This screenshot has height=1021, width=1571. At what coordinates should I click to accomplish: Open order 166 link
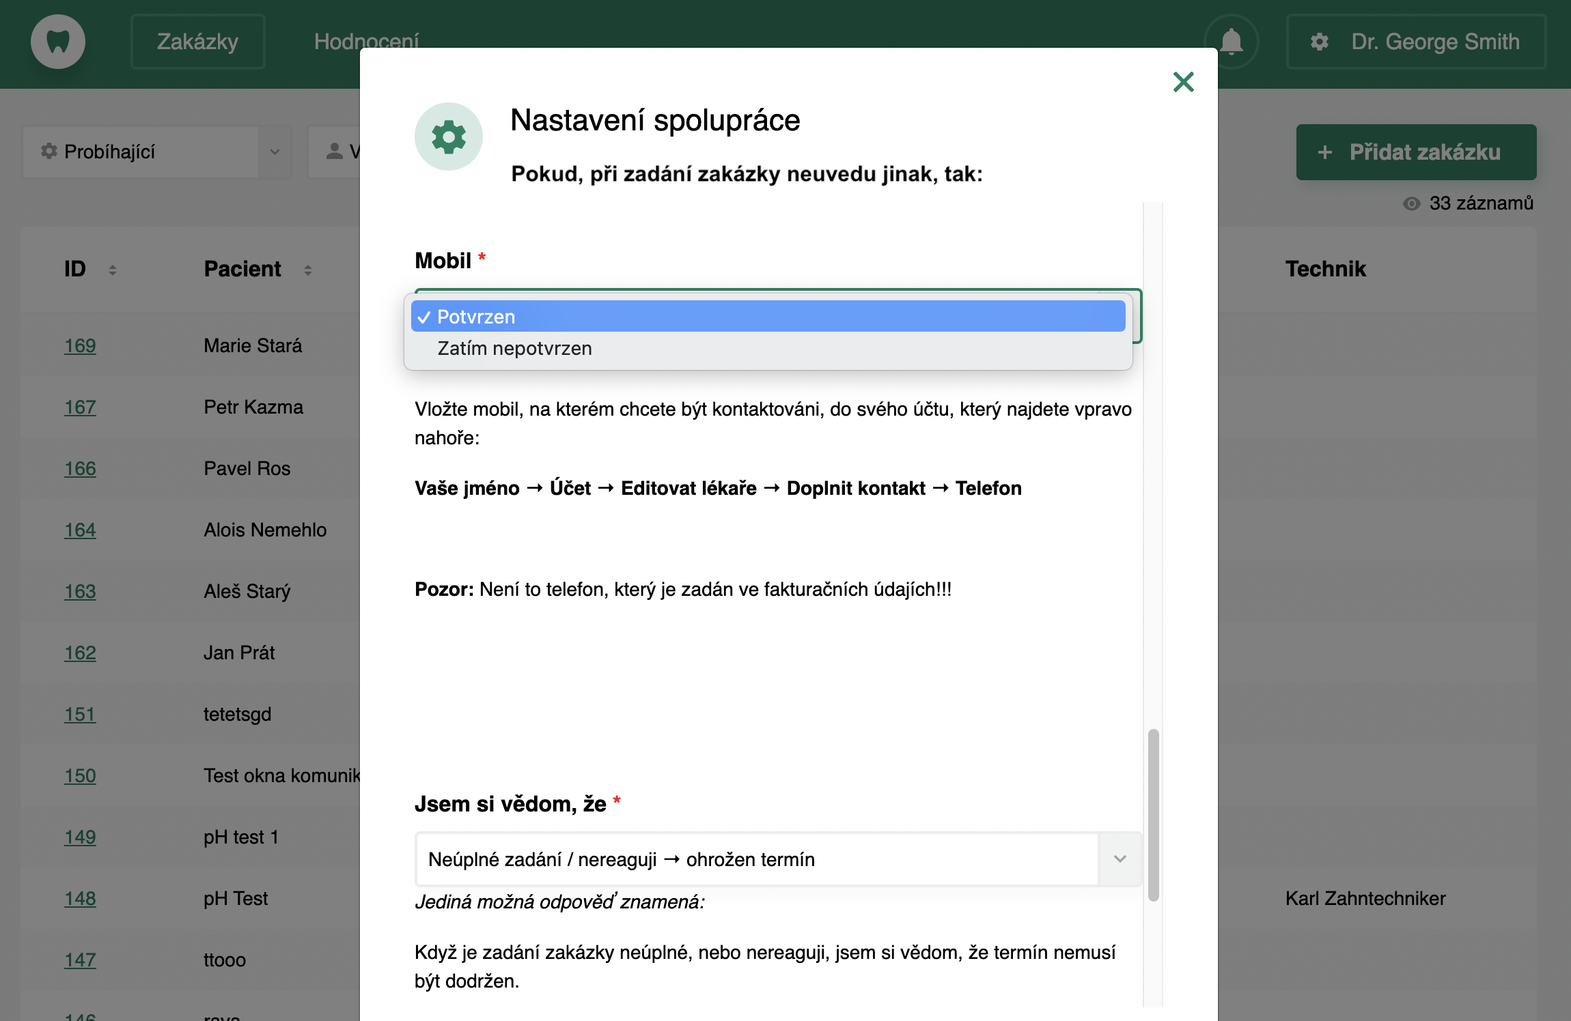(80, 469)
